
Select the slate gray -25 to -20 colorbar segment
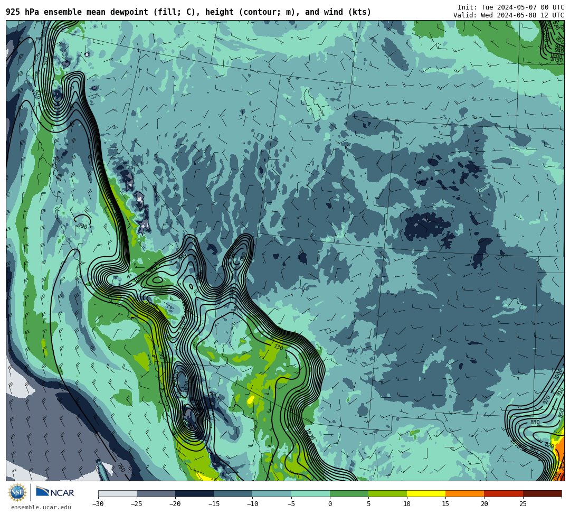tap(156, 493)
